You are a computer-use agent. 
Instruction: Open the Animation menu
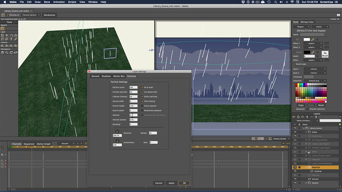[x=59, y=2]
